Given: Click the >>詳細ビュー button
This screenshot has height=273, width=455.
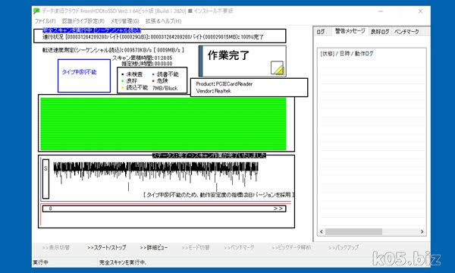Looking at the screenshot, I should coord(154,247).
